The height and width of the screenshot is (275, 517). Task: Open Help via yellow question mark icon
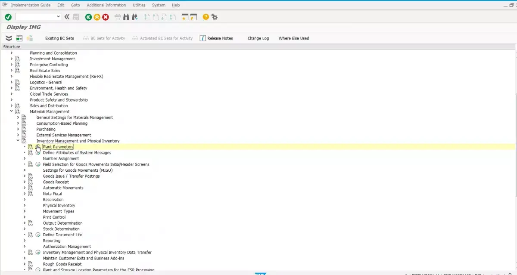pos(206,17)
